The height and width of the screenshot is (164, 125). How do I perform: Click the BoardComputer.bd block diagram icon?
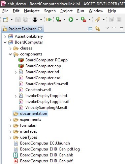click(x=21, y=72)
